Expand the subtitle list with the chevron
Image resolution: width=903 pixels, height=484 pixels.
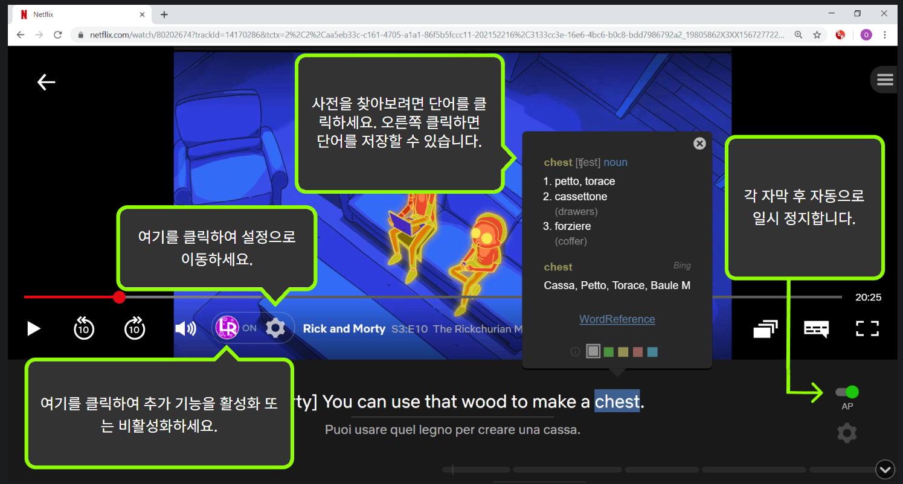885,469
